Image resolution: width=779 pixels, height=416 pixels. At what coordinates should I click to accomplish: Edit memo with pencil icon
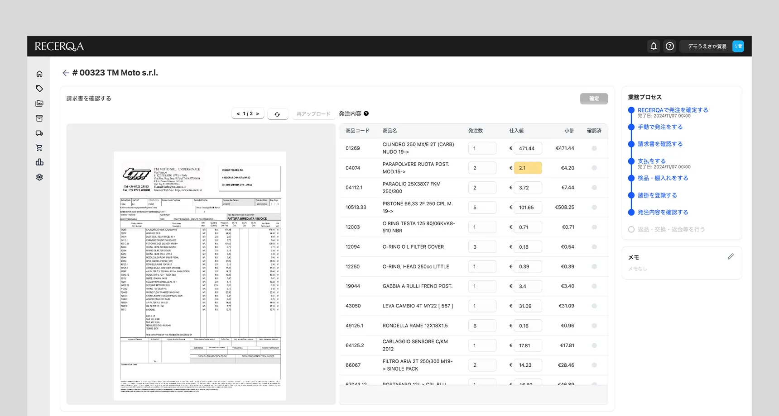[x=731, y=257]
